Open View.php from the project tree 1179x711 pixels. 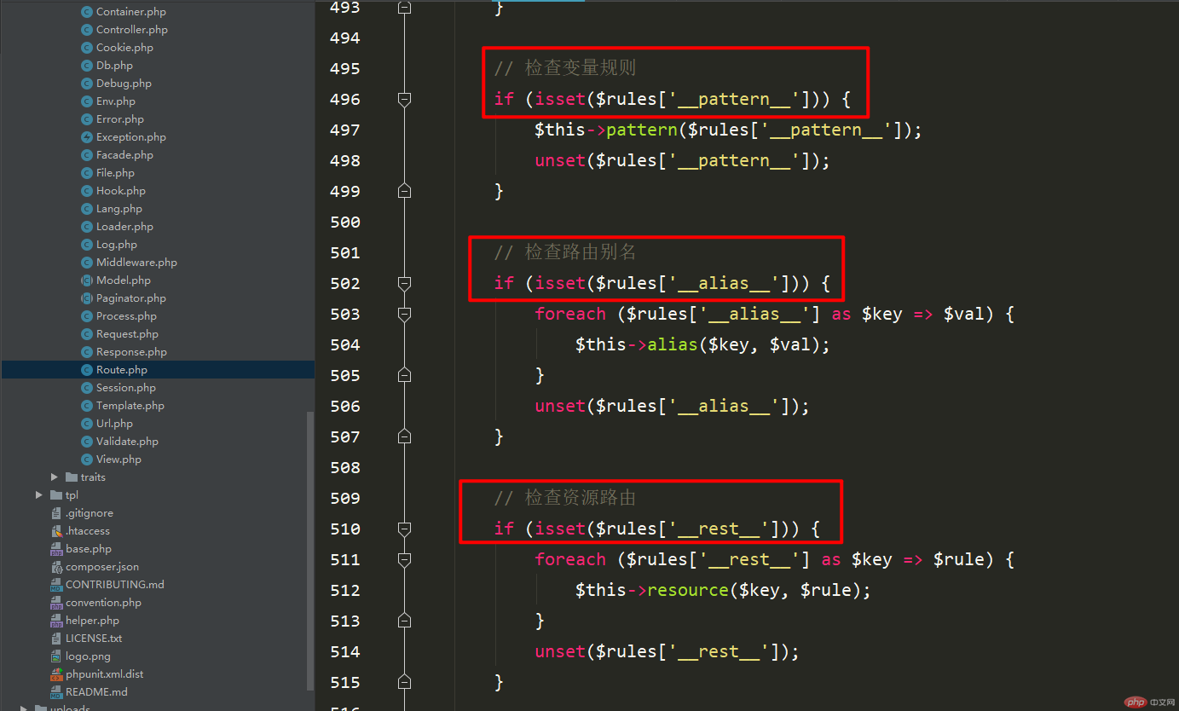click(x=118, y=460)
